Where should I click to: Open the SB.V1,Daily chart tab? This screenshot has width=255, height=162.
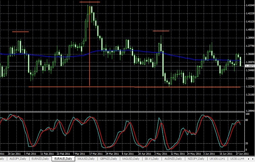coord(151,159)
